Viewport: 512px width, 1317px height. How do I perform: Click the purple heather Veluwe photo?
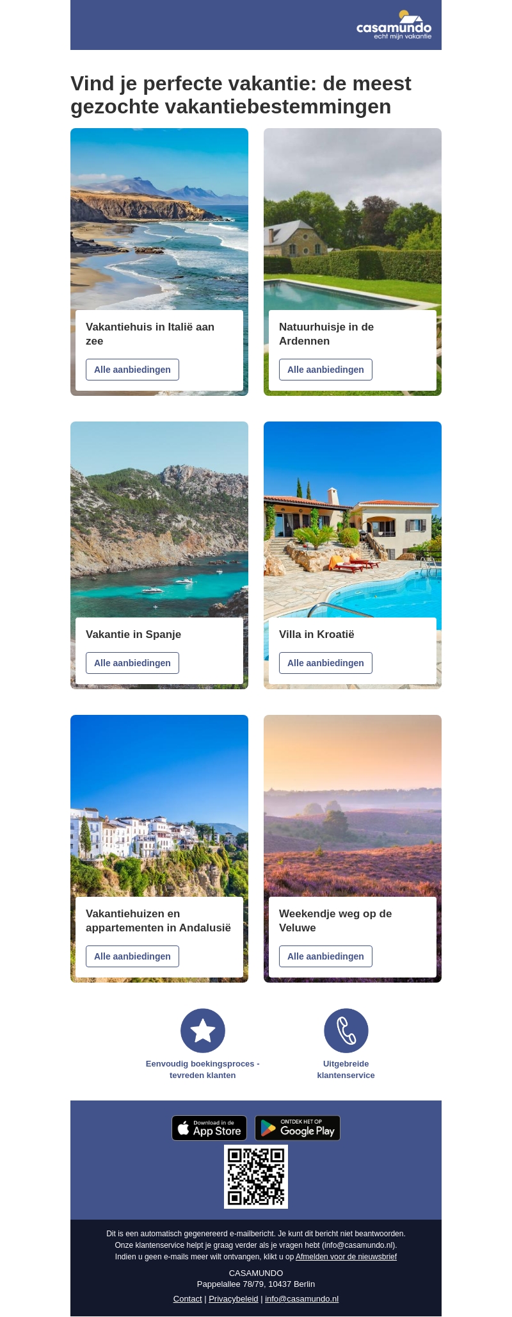point(353,806)
